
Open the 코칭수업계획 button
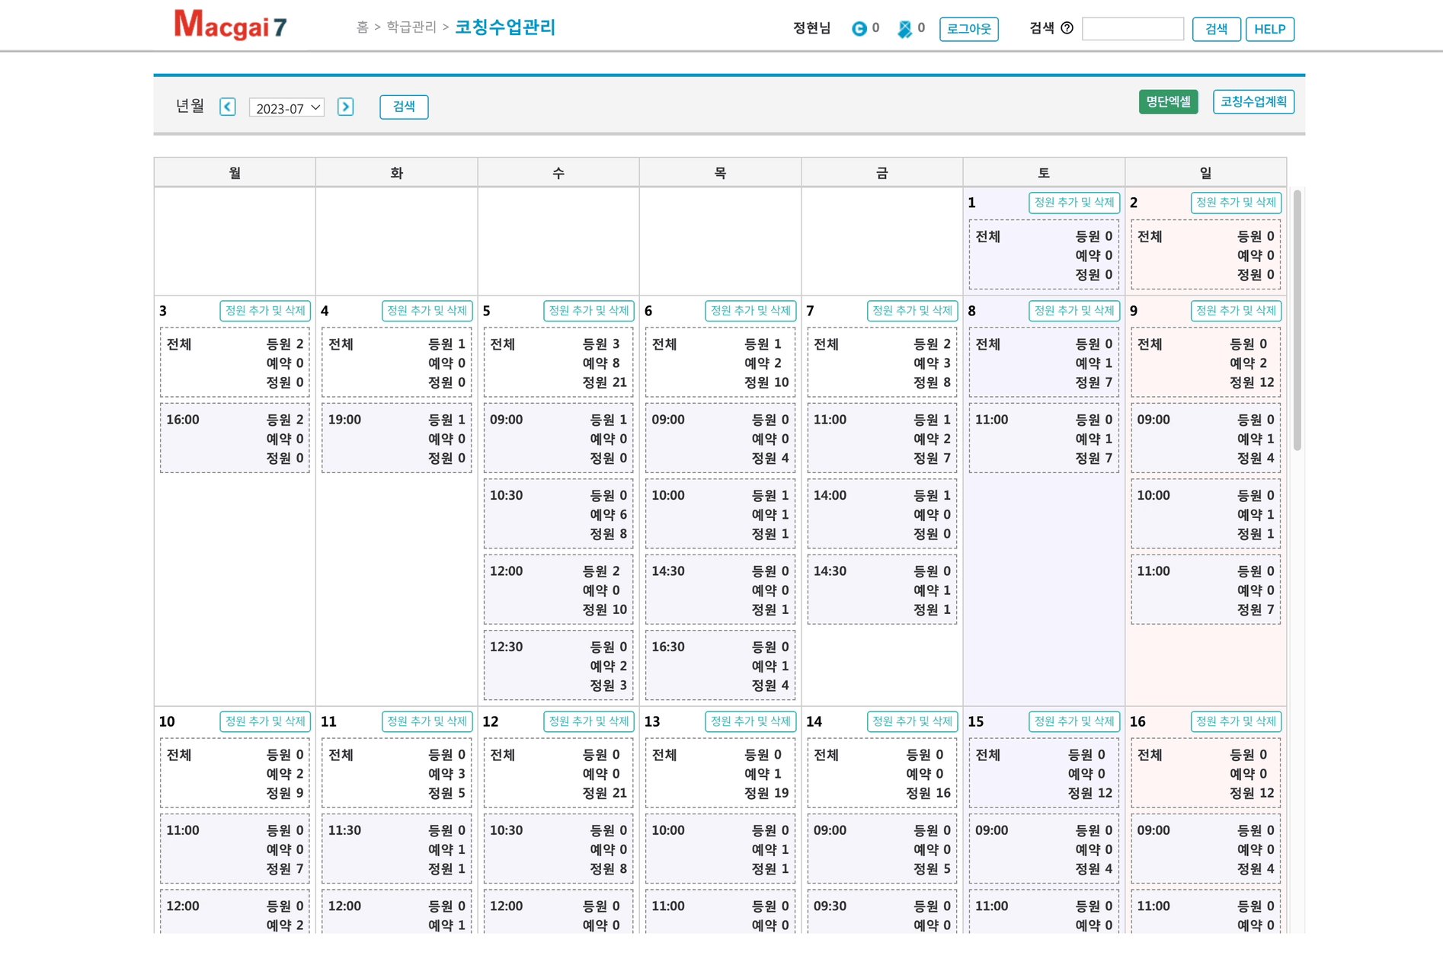pyautogui.click(x=1253, y=102)
